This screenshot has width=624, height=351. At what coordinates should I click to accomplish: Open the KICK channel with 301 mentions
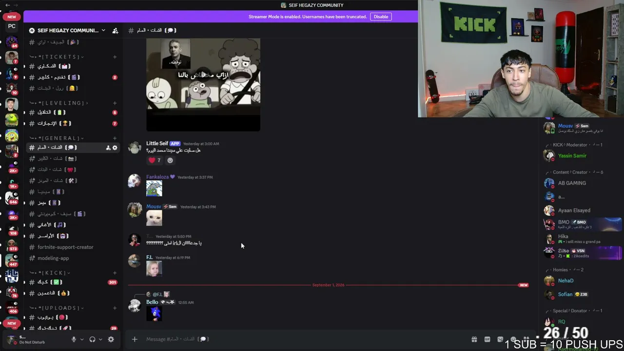73,282
